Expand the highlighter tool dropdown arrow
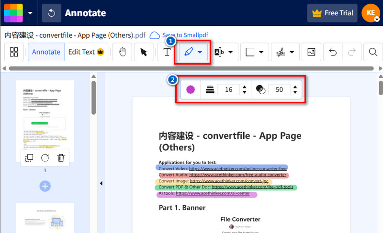The image size is (383, 233). [200, 52]
